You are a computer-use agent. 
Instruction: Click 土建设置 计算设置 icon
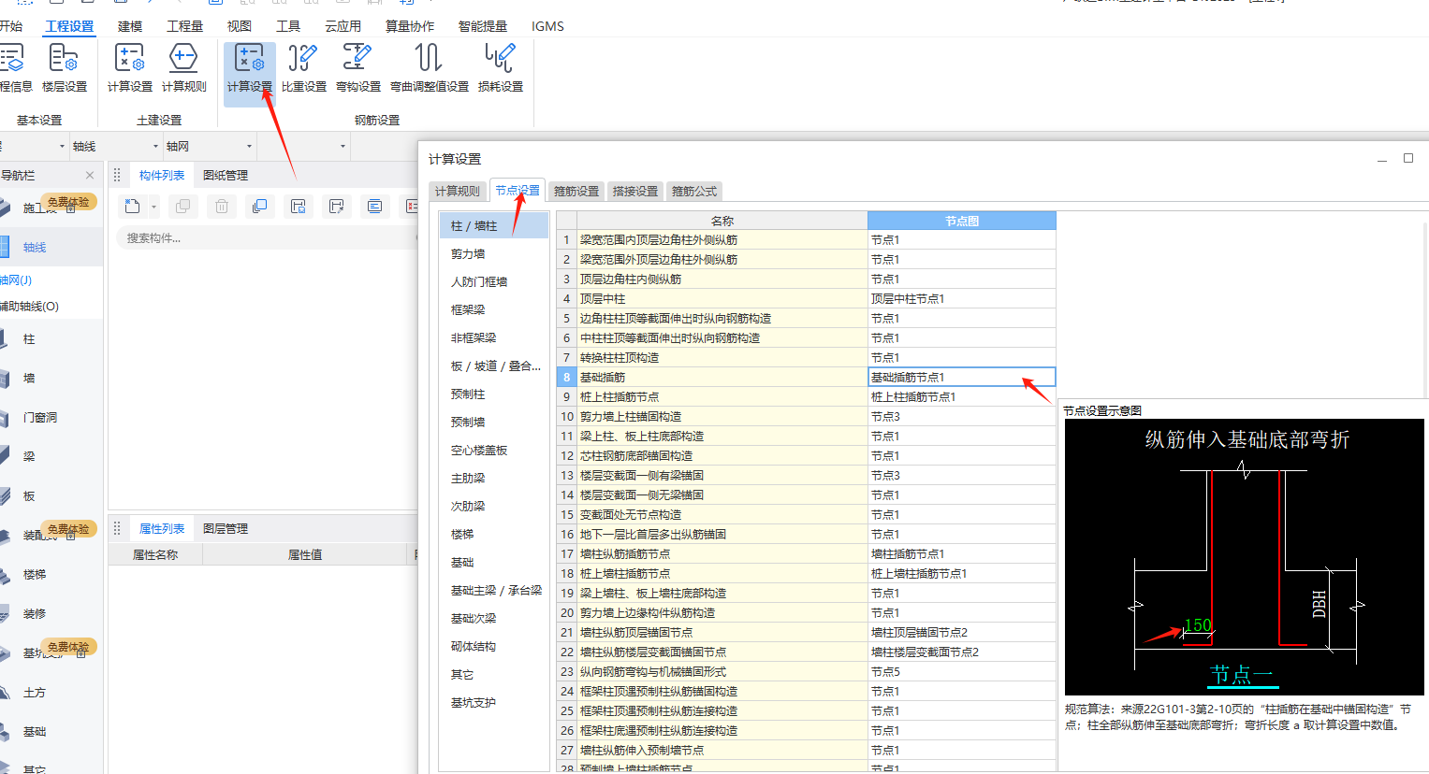[x=129, y=68]
